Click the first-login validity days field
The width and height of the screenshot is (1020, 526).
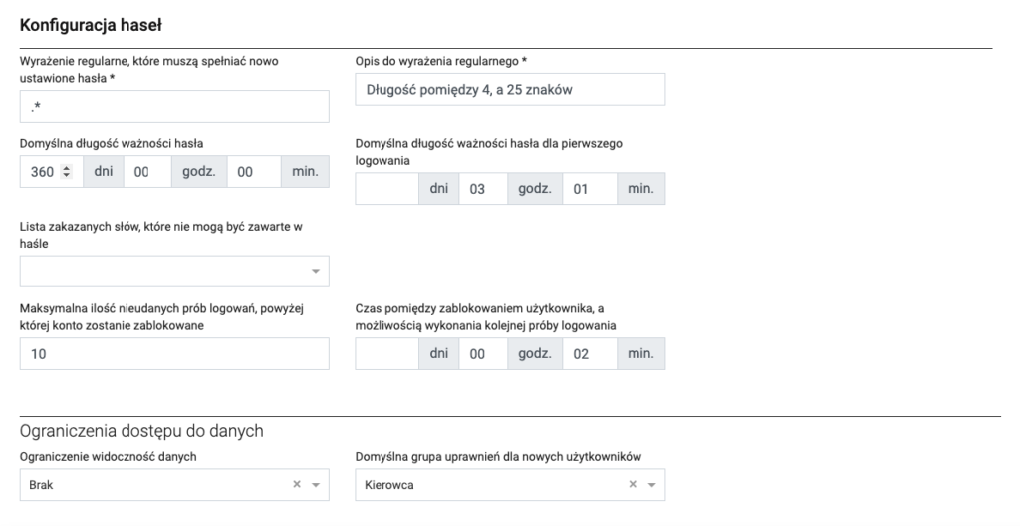pos(386,189)
